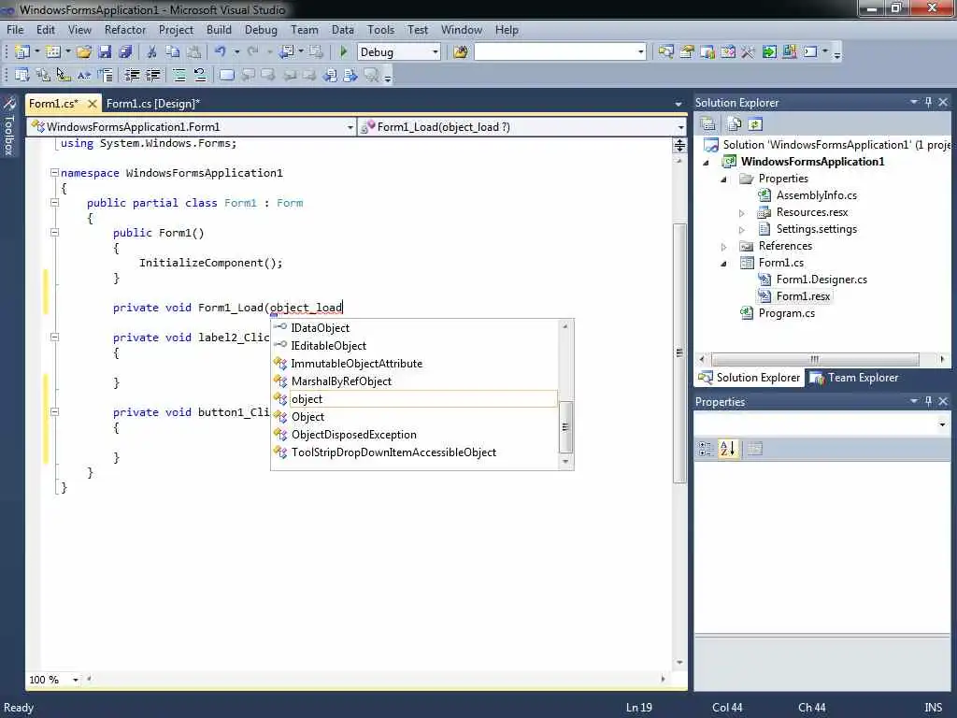The image size is (957, 718).
Task: Select Form1.Designer.cs in Solution Explorer
Action: 821,280
